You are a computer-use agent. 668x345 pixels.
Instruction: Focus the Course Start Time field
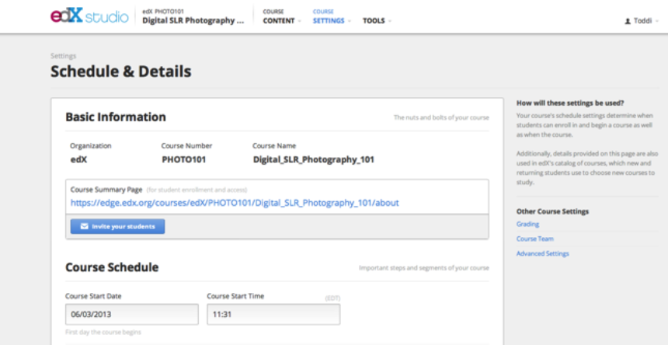tap(273, 315)
